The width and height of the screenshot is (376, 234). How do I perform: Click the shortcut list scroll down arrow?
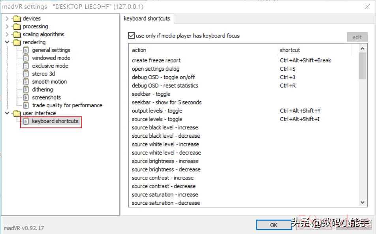tap(363, 202)
